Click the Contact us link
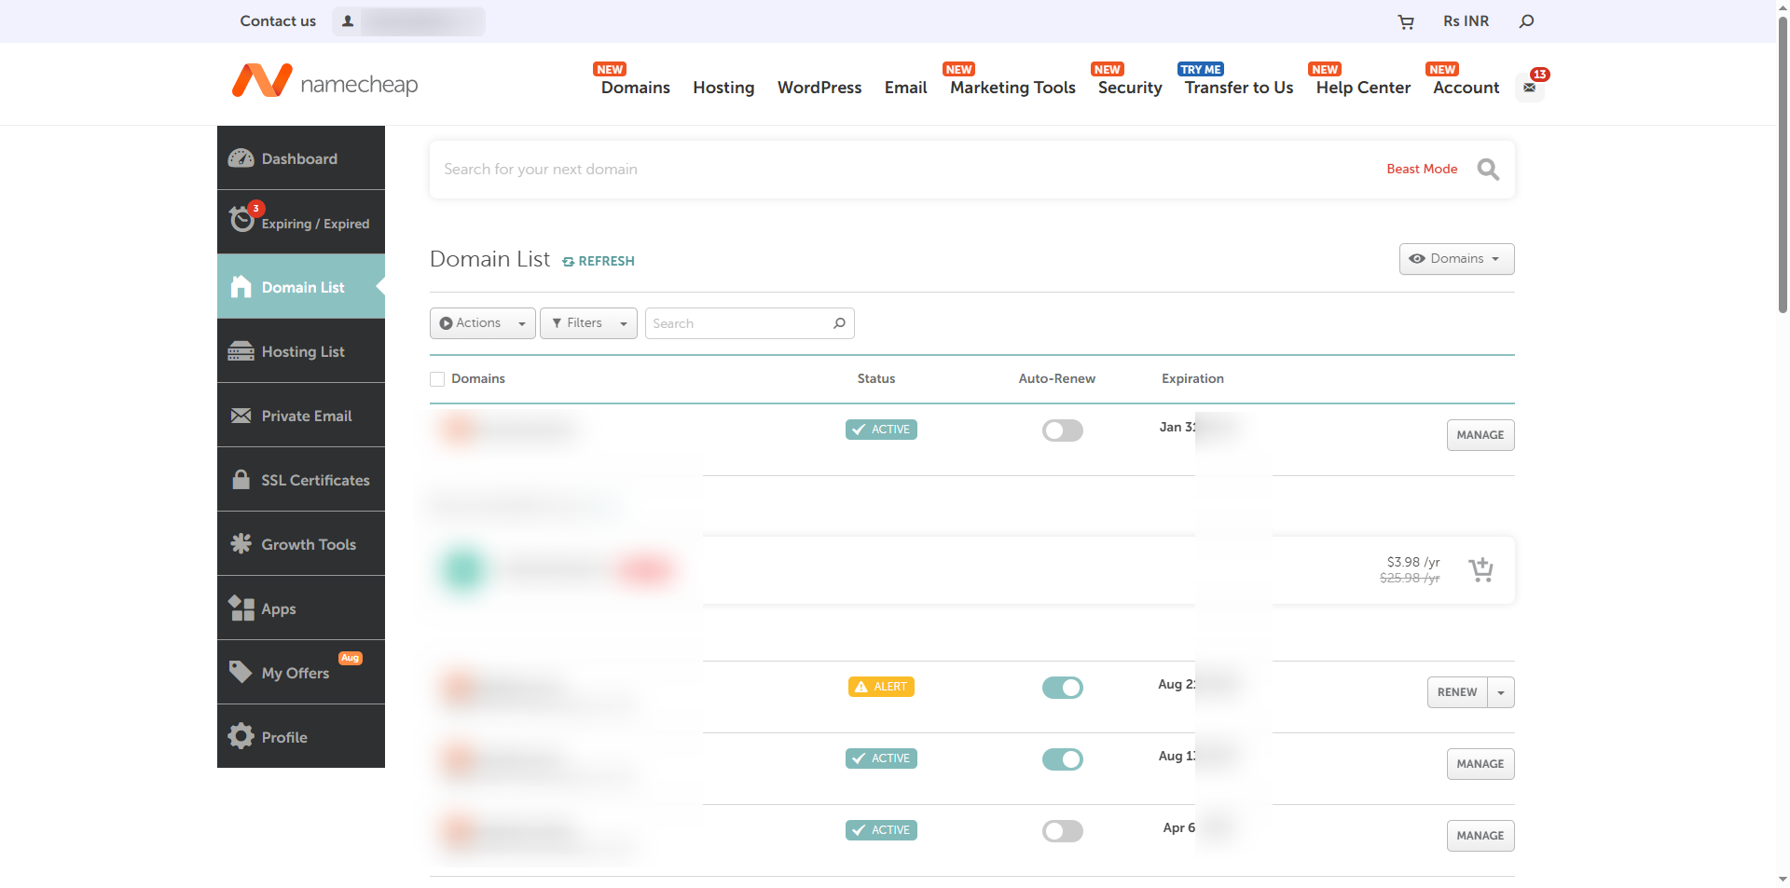This screenshot has width=1790, height=888. tap(278, 21)
